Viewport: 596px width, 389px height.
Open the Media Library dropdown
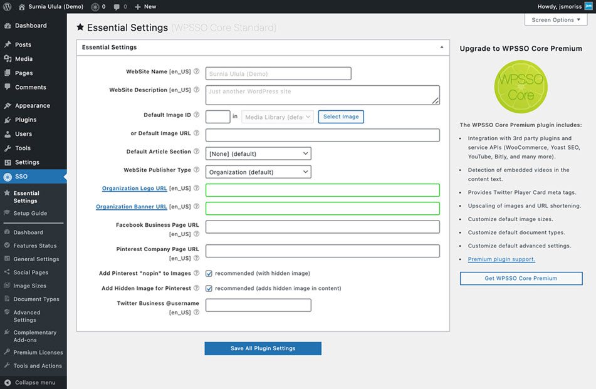(278, 117)
